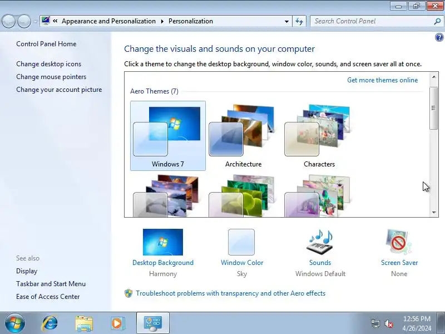The height and width of the screenshot is (334, 445).
Task: Click Change desktop icons link
Action: [x=48, y=64]
